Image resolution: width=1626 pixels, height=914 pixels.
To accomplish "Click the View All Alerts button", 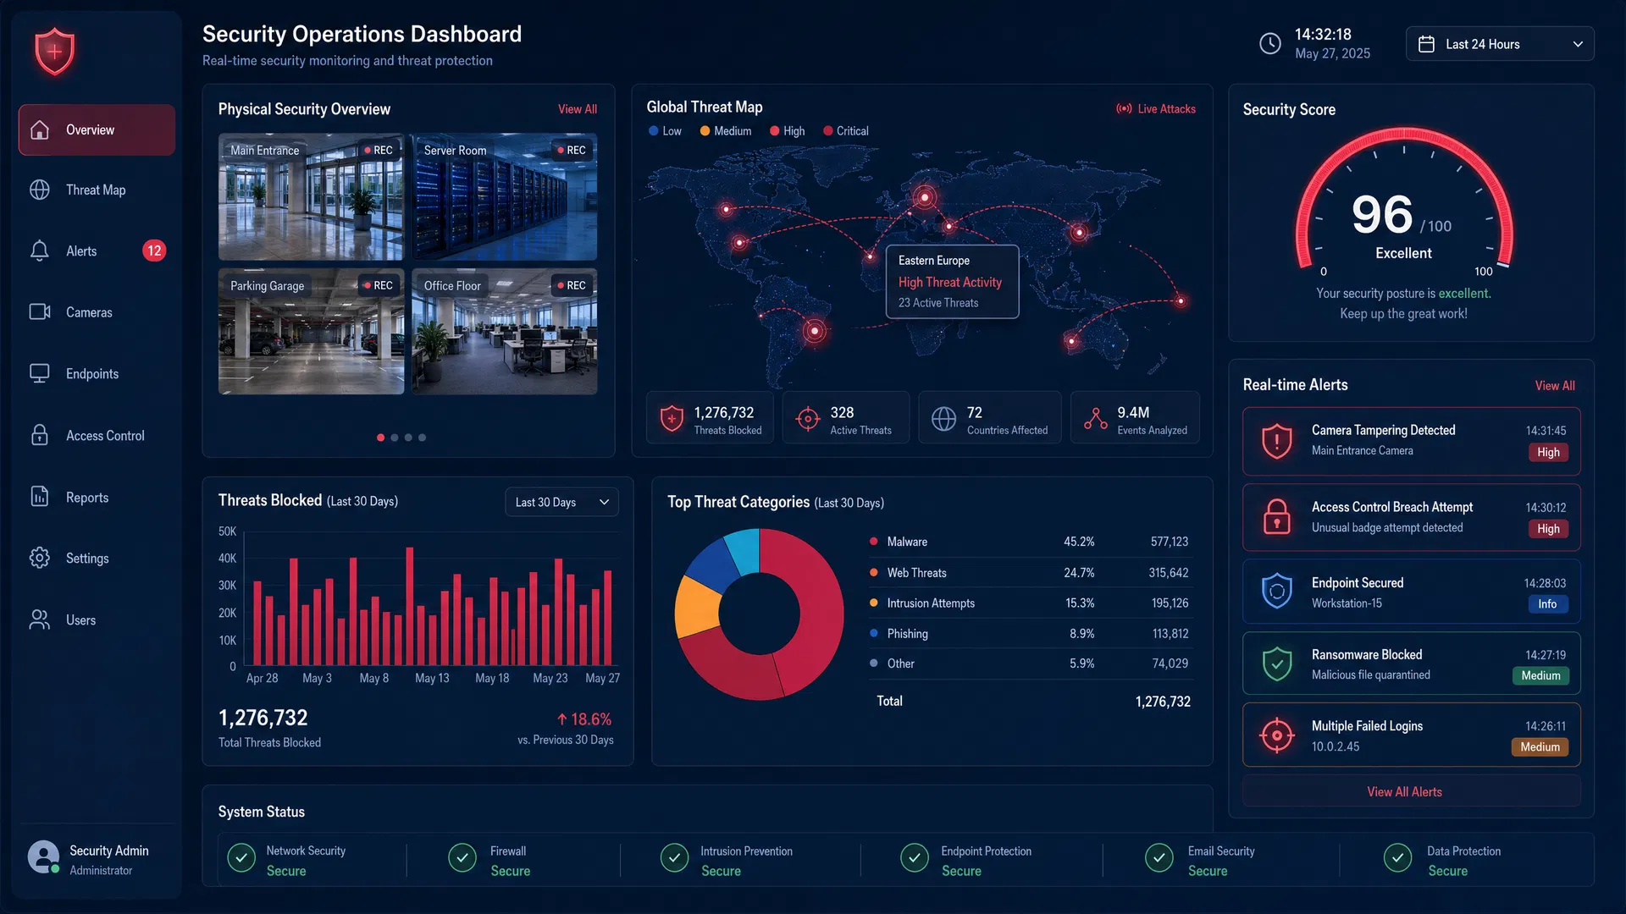I will pos(1411,791).
